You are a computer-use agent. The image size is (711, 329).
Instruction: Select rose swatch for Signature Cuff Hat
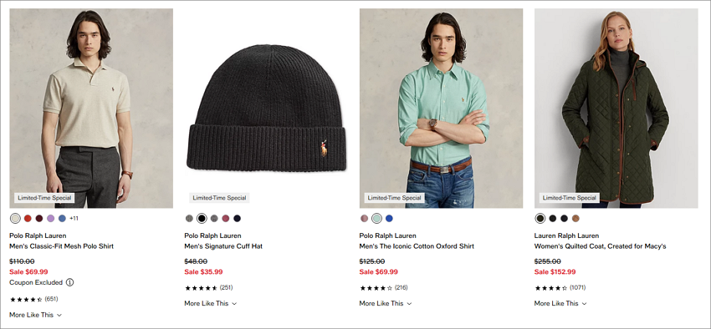coord(226,219)
